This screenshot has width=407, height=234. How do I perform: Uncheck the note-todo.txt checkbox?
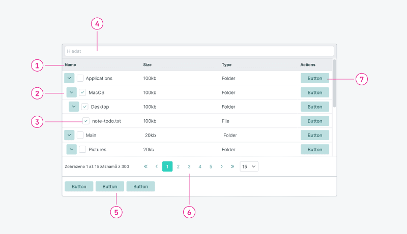click(86, 121)
